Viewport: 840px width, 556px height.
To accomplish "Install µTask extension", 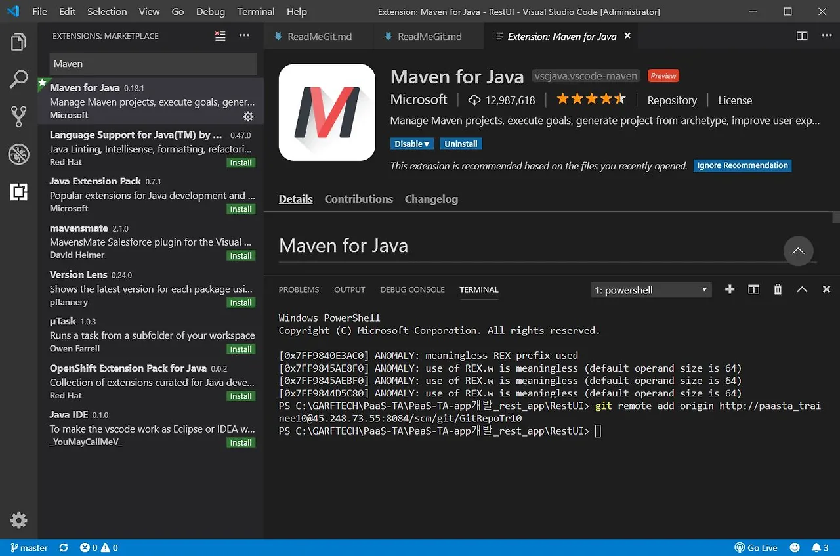I will click(241, 349).
